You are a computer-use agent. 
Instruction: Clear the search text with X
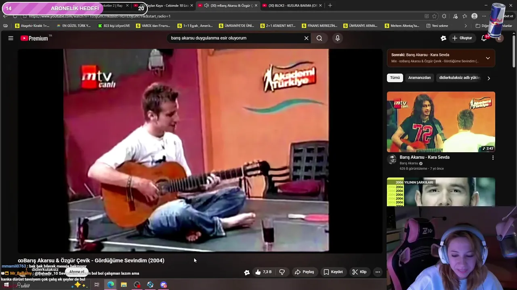(x=306, y=38)
